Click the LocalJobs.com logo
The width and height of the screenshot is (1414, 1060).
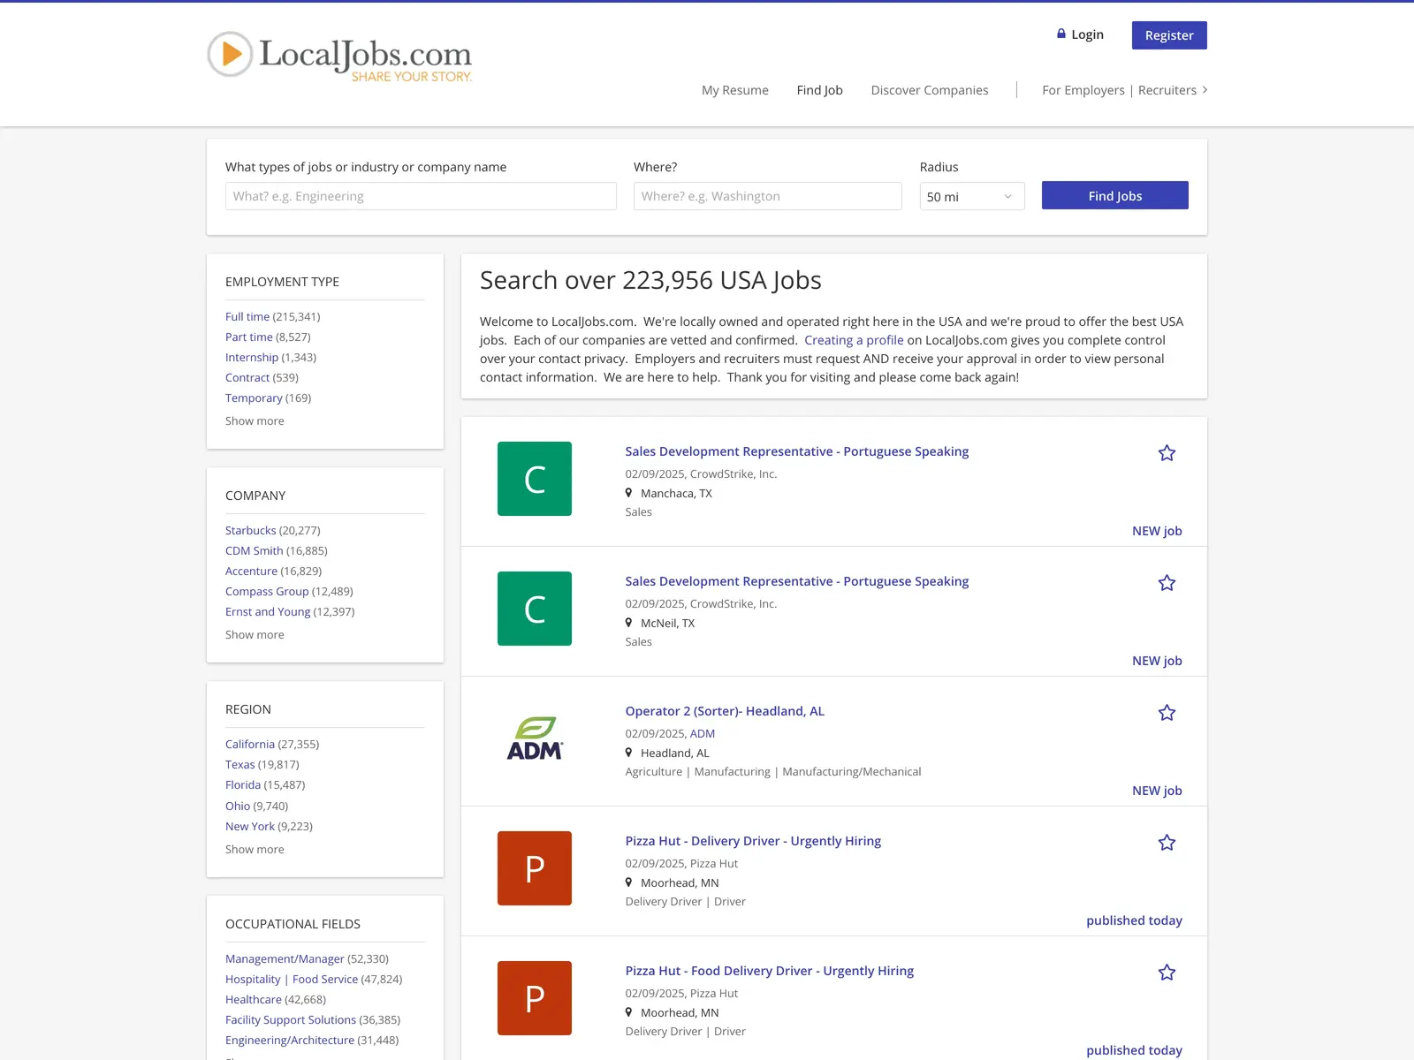339,57
